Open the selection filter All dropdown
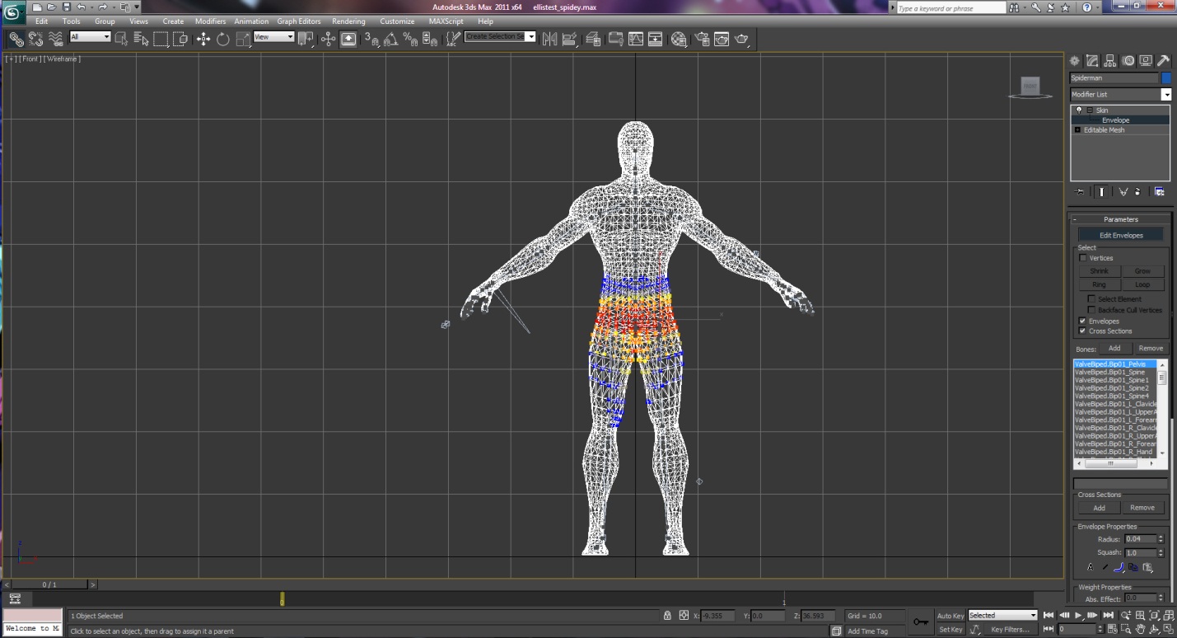Viewport: 1177px width, 638px height. point(90,37)
